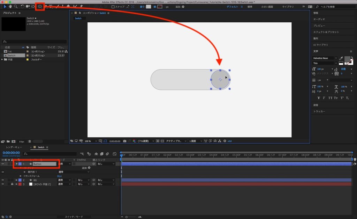
Task: Click the help search field
Action: point(335,7)
